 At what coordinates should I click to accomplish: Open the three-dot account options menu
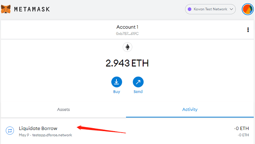(248, 30)
